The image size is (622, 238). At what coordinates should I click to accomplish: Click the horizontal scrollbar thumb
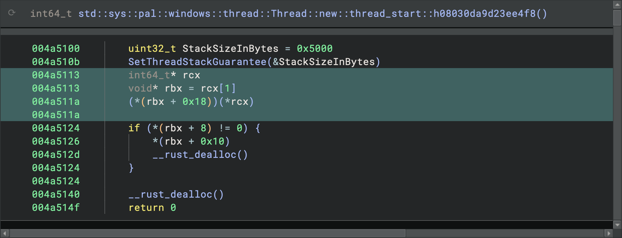208,233
